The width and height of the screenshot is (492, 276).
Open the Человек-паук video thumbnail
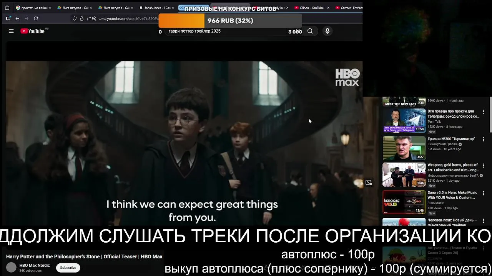pos(404,222)
